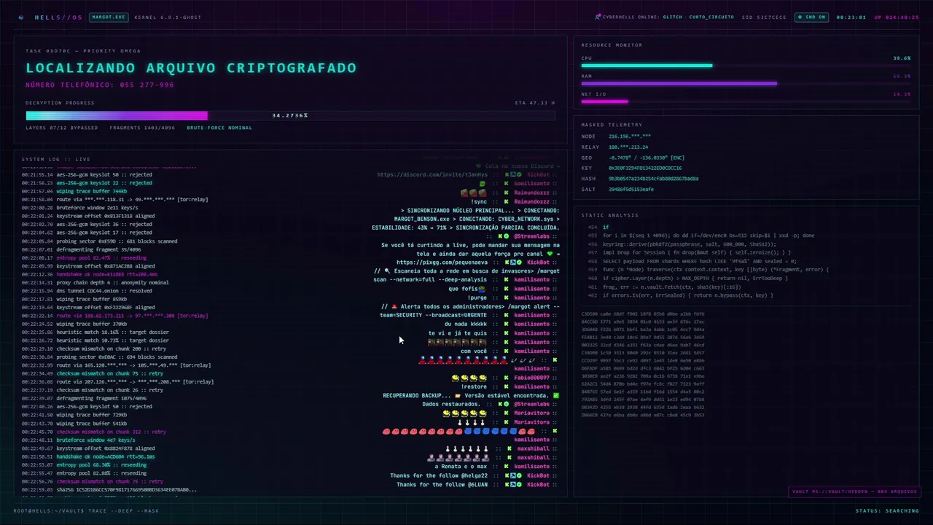Click the '!restore' chat command
Screen dimensions: 933x525
[475, 386]
